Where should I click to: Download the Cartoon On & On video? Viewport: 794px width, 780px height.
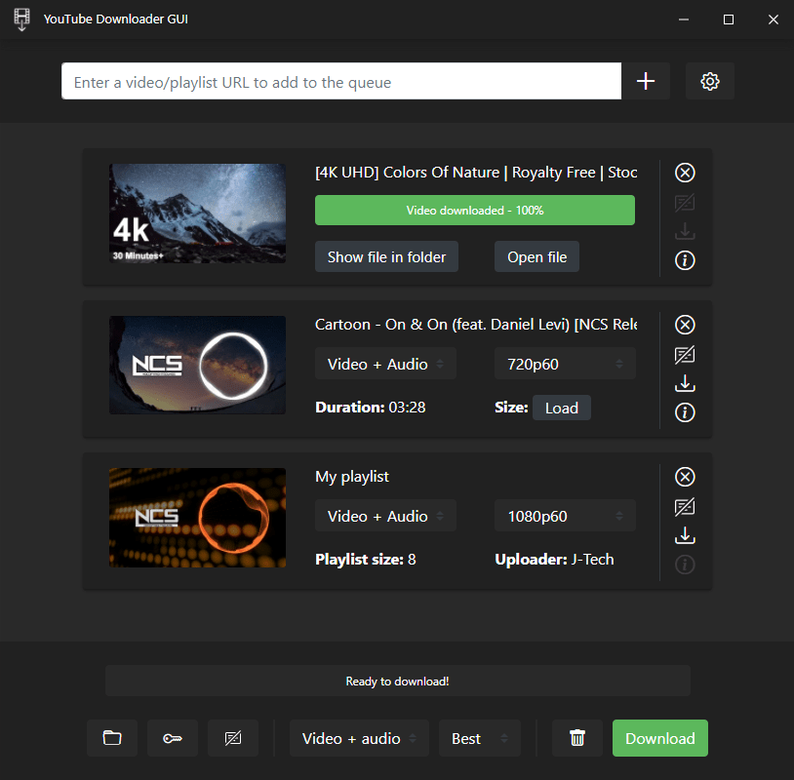coord(685,383)
